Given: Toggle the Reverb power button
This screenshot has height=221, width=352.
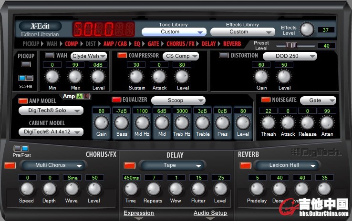Looking at the screenshot, I should pos(245,166).
